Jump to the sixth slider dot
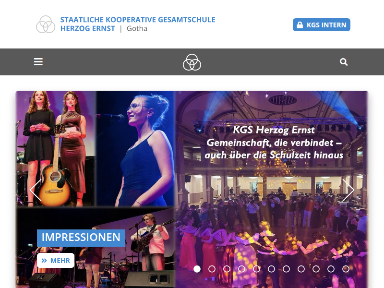 tap(271, 269)
